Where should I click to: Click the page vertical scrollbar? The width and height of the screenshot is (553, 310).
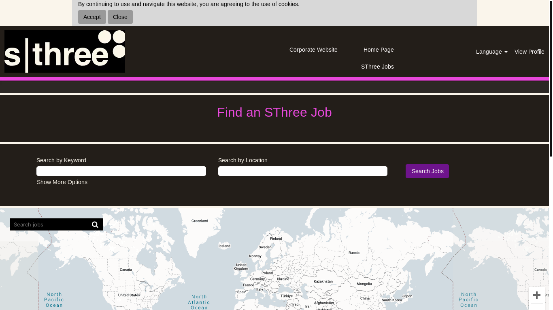coord(551,79)
